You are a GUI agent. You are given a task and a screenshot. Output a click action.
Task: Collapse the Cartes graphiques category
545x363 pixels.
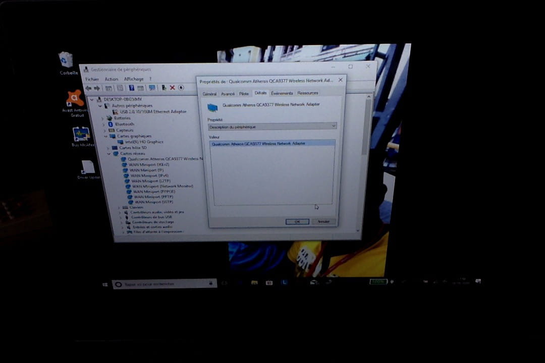105,137
